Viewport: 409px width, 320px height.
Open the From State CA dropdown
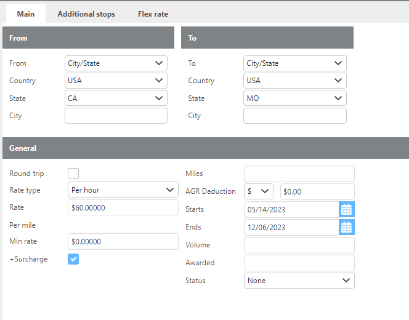click(x=116, y=98)
